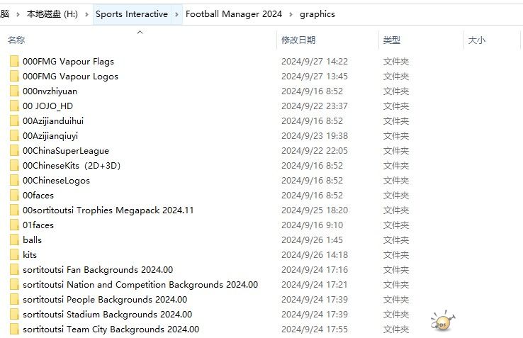Select the Fan Backgrounds 2024.00 folder icon

coord(14,269)
